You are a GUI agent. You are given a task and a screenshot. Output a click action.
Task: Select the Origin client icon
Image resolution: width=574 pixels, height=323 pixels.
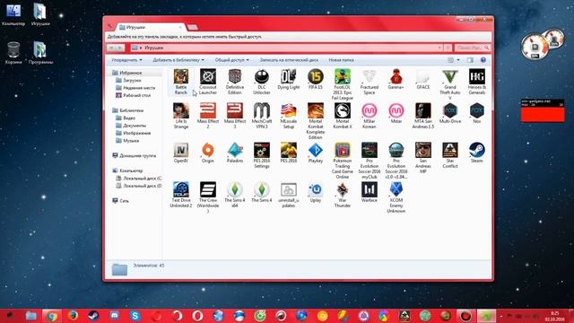(x=208, y=153)
